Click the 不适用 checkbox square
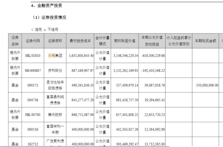Image resolution: width=223 pixels, height=147 pixels. pyautogui.click(x=45, y=30)
